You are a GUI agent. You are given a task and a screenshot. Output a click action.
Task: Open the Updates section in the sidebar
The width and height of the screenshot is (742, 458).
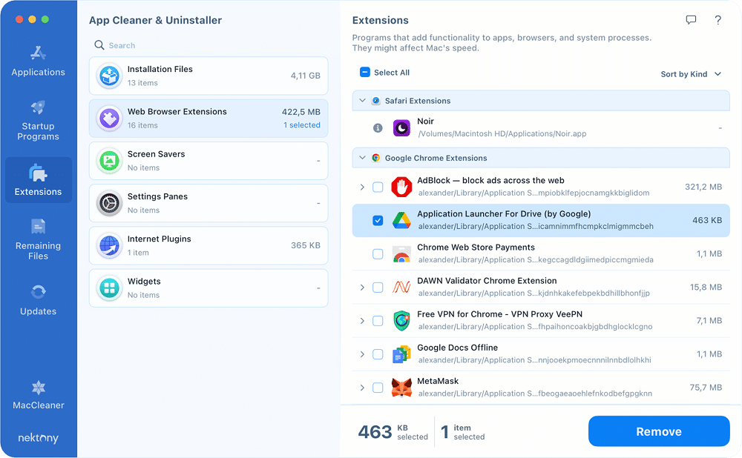tap(38, 299)
